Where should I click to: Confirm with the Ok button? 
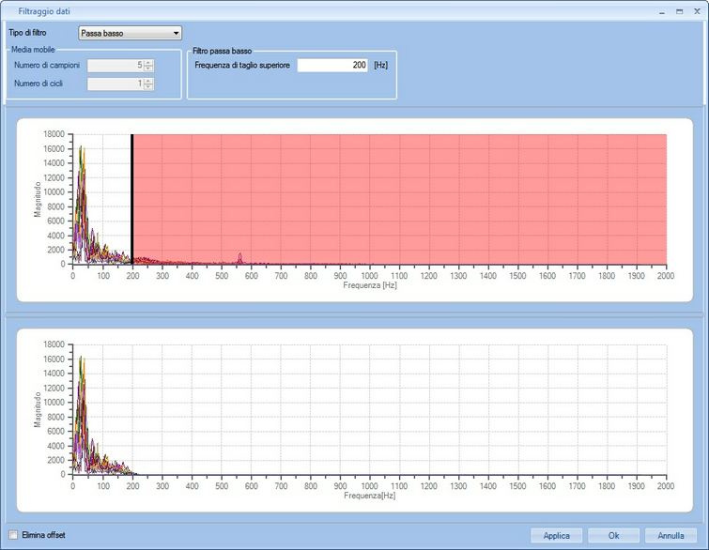click(x=613, y=536)
